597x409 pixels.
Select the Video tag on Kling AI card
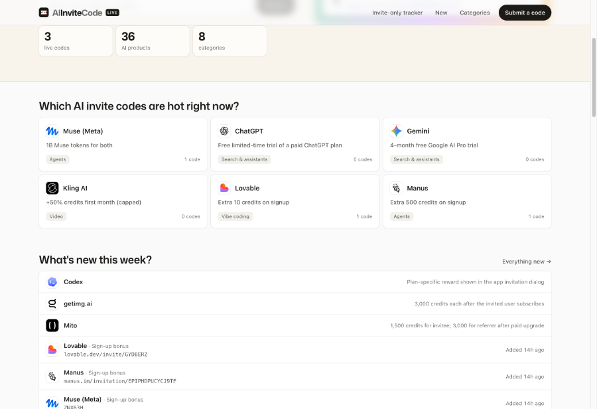(x=56, y=216)
